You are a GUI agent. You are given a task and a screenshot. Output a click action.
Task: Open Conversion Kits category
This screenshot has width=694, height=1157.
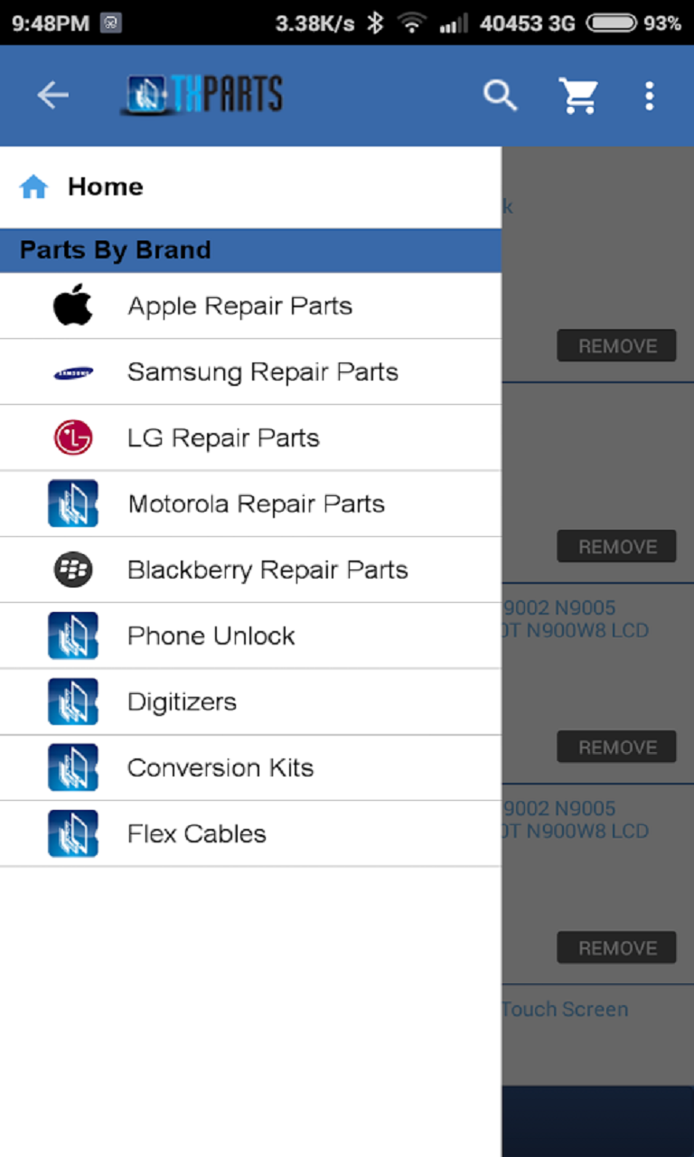coord(220,768)
